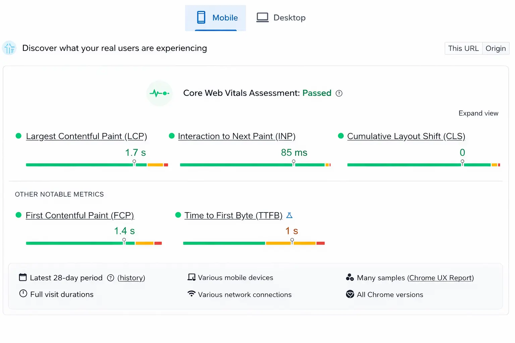Open the Largest Contentful Paint (LCP) link
This screenshot has height=343, width=515.
(x=86, y=136)
